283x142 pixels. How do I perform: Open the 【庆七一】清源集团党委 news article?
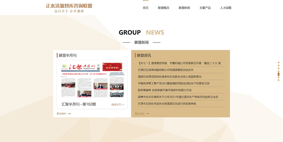pyautogui.click(x=179, y=63)
